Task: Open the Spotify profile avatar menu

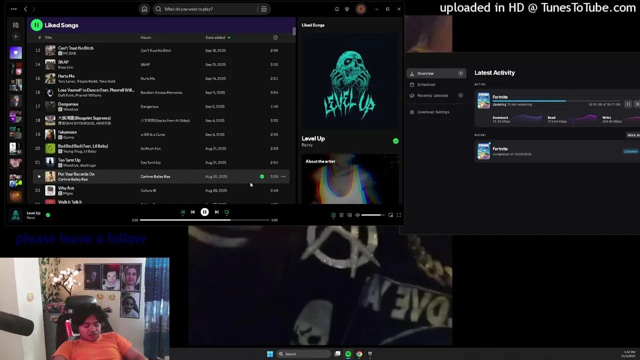Action: (360, 9)
